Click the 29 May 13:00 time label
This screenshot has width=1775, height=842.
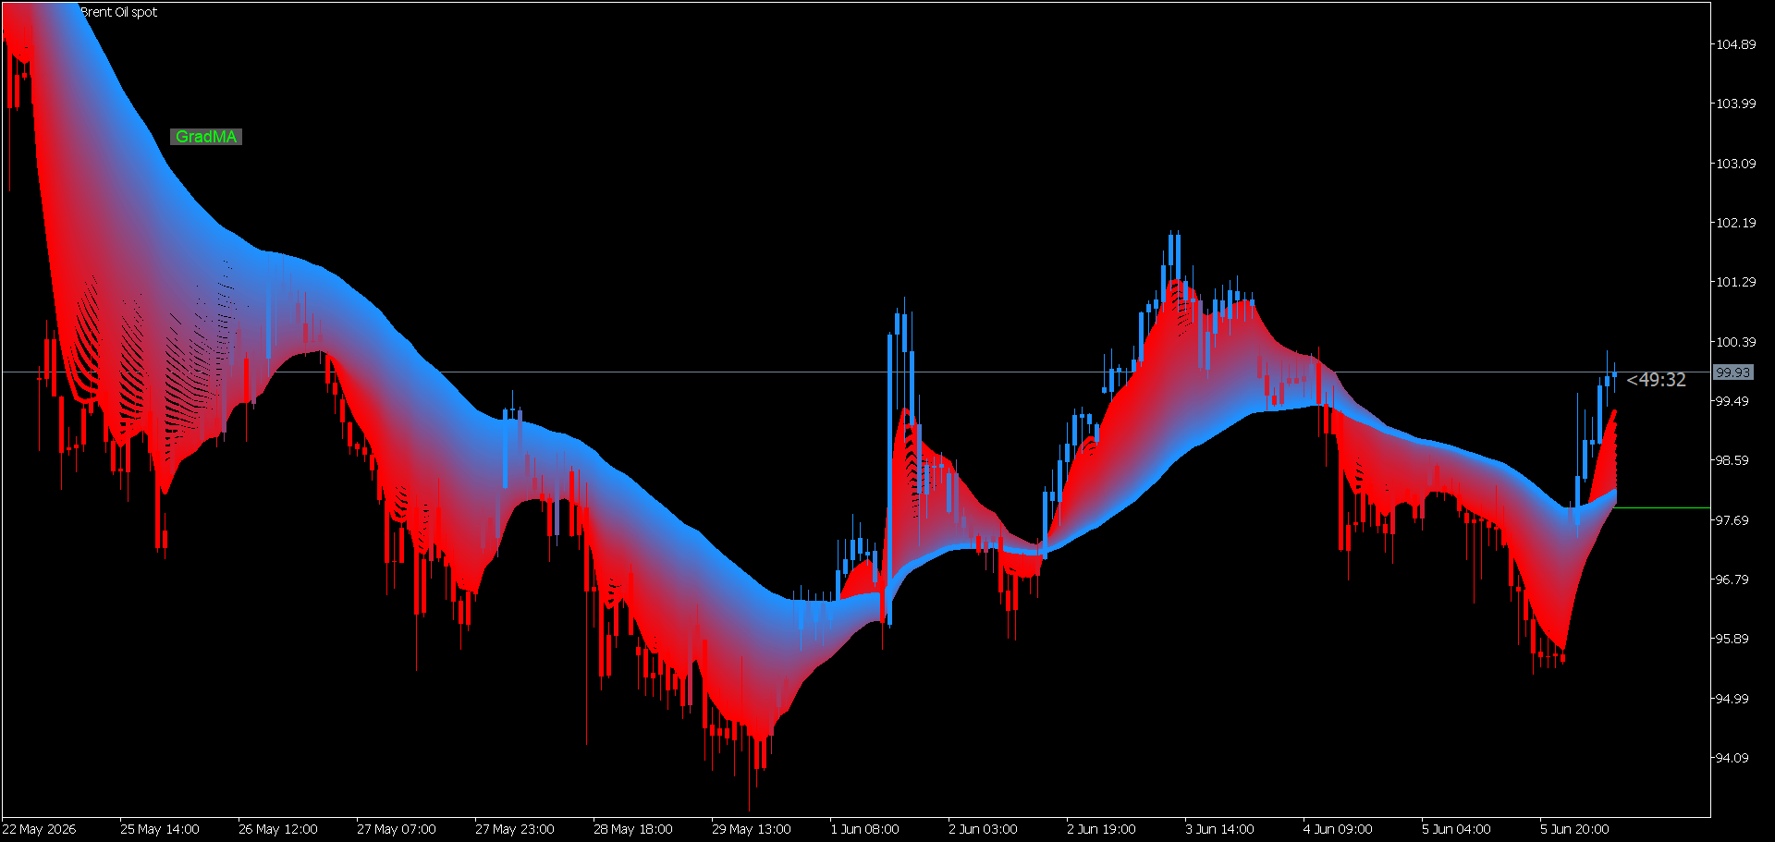click(752, 829)
